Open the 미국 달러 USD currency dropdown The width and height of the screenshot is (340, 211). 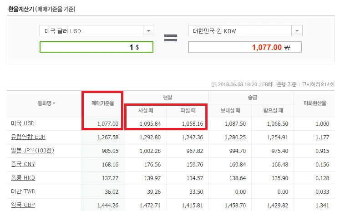coord(96,31)
